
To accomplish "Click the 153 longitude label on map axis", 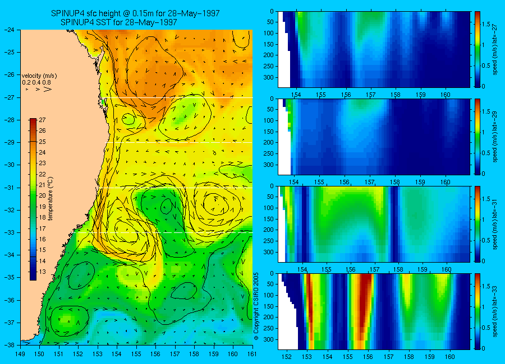I will [x=98, y=354].
